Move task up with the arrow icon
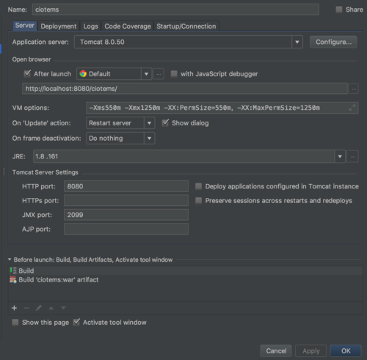367x360 pixels. point(51,308)
